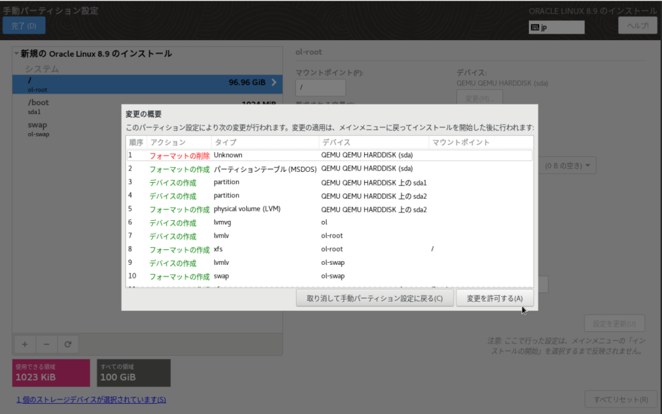Accept changes with 変更を許可する
Image resolution: width=662 pixels, height=414 pixels.
click(495, 298)
